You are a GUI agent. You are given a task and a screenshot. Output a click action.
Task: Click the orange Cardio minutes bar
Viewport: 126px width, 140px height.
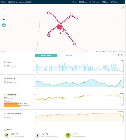[11, 103]
